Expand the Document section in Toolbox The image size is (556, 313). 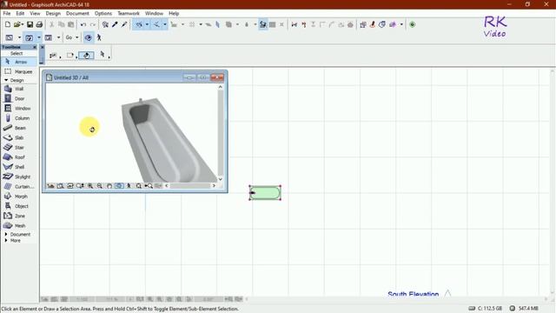point(6,234)
